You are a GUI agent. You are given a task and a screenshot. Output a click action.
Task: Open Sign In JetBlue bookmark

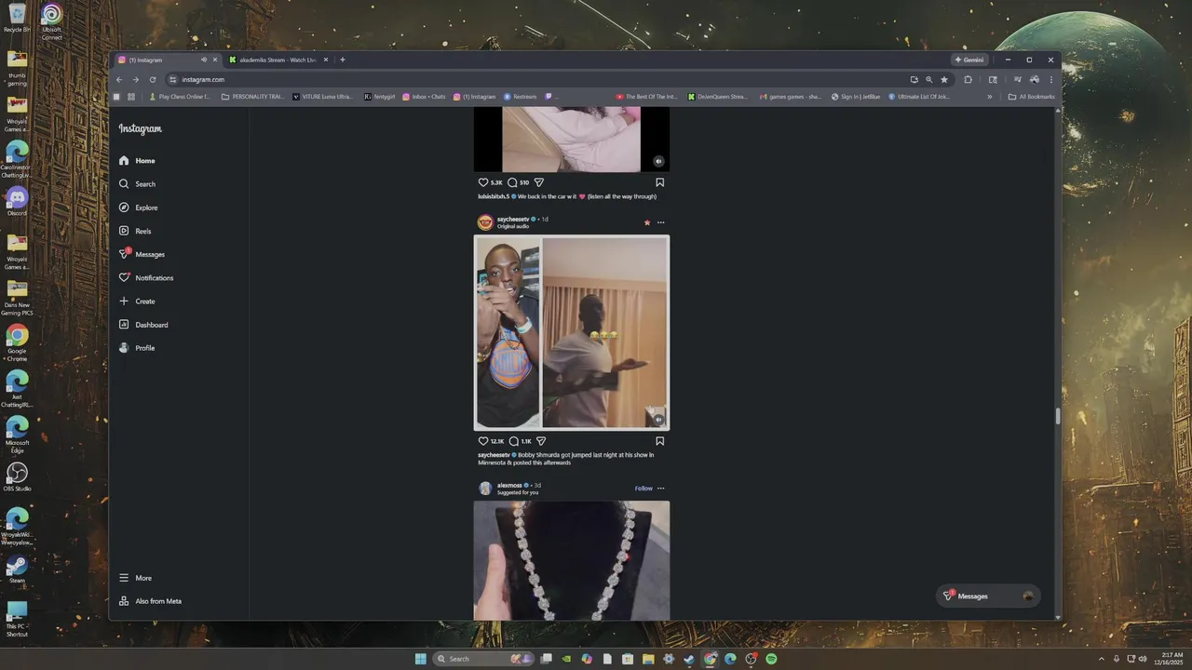tap(857, 97)
